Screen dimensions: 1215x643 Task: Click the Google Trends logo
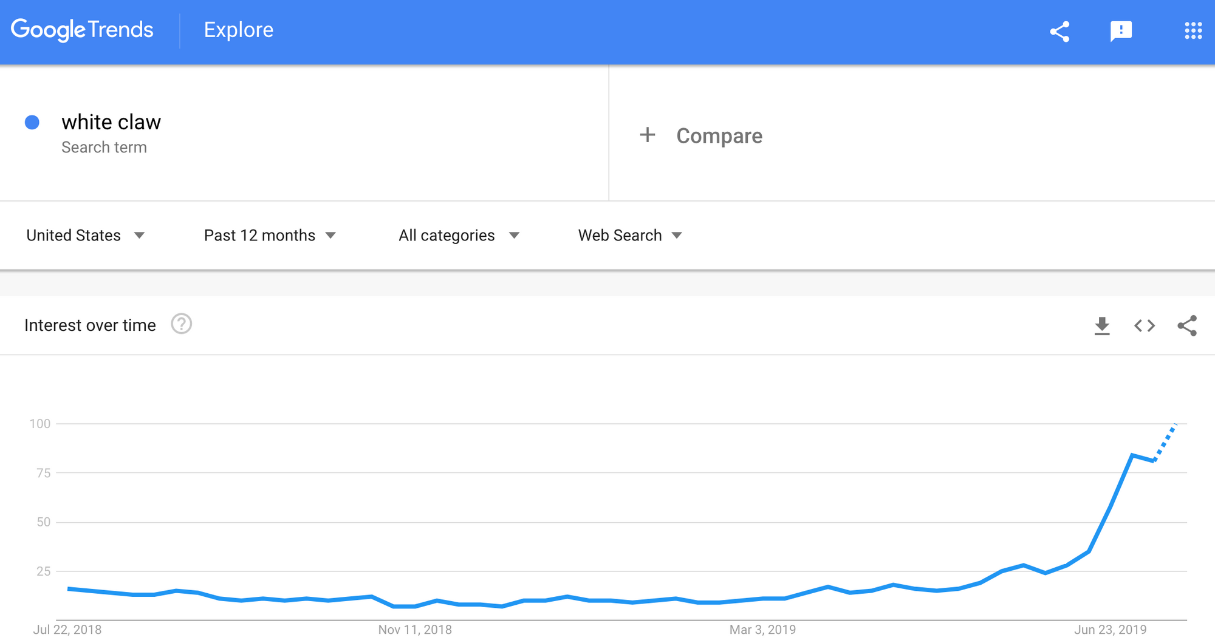point(82,30)
